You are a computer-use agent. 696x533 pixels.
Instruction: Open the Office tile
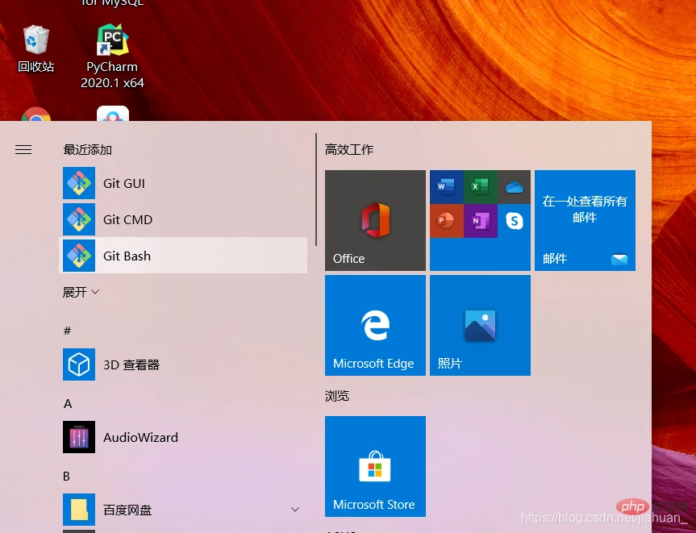pos(375,220)
